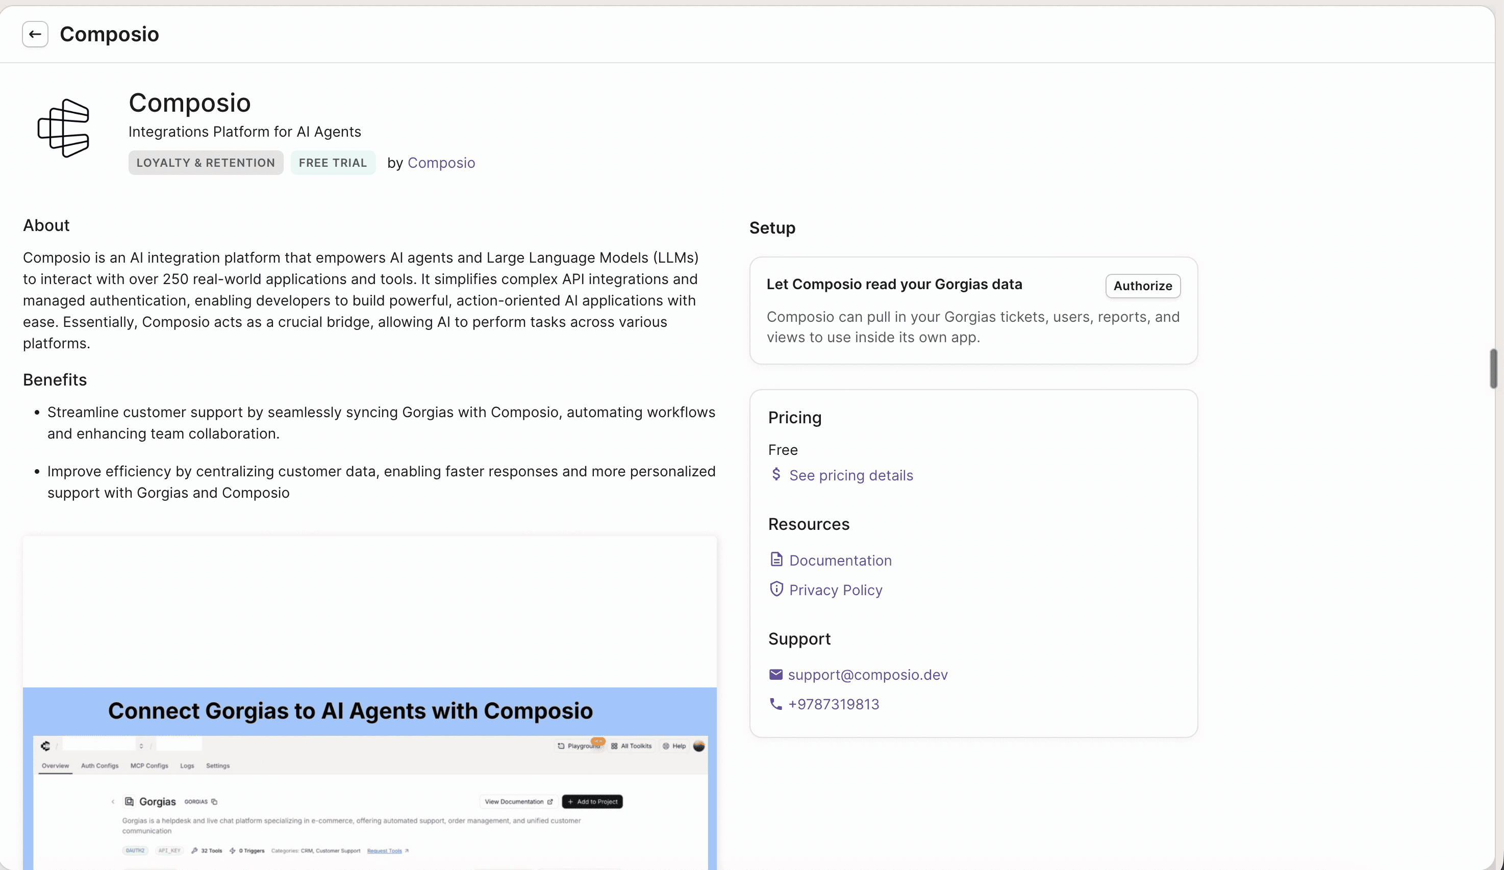Screen dimensions: 1504x870
Task: Click the LOYALTY & RETENTION tag
Action: [x=206, y=163]
